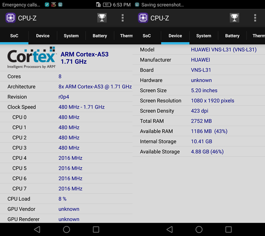Tap the Board value 'VNS-L31'
Screen dimensions: 265x236
click(201, 70)
